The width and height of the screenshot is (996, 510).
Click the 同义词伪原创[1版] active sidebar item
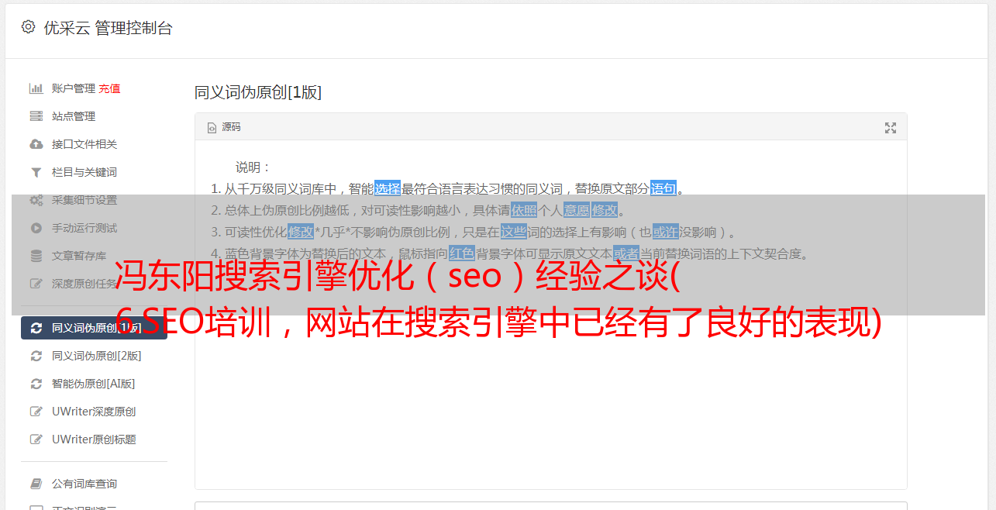coord(95,328)
